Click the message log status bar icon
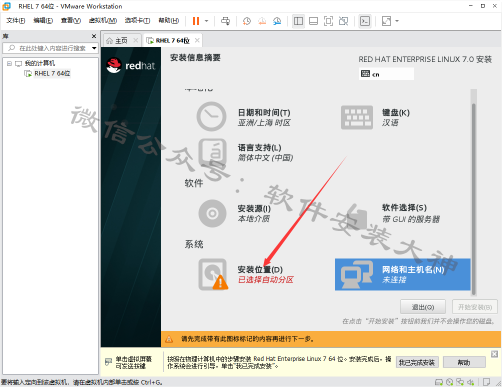The image size is (502, 387). pyautogui.click(x=486, y=382)
